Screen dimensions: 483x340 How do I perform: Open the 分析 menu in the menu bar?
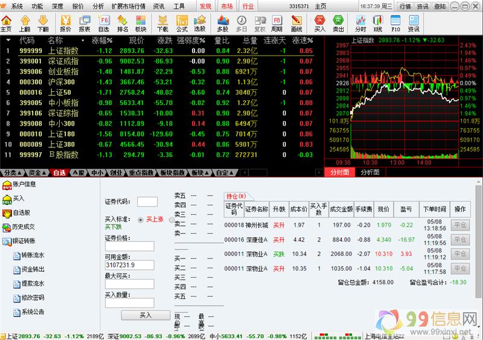[98, 6]
